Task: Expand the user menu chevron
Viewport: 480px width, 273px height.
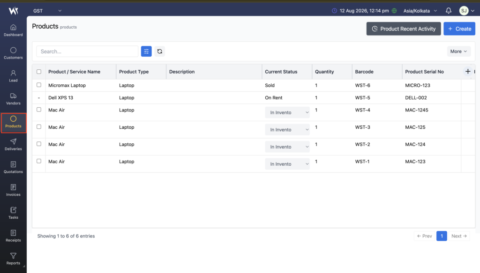Action: [472, 11]
